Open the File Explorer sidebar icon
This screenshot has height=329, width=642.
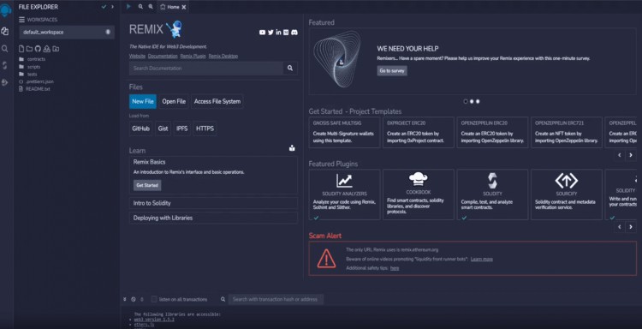coord(5,32)
